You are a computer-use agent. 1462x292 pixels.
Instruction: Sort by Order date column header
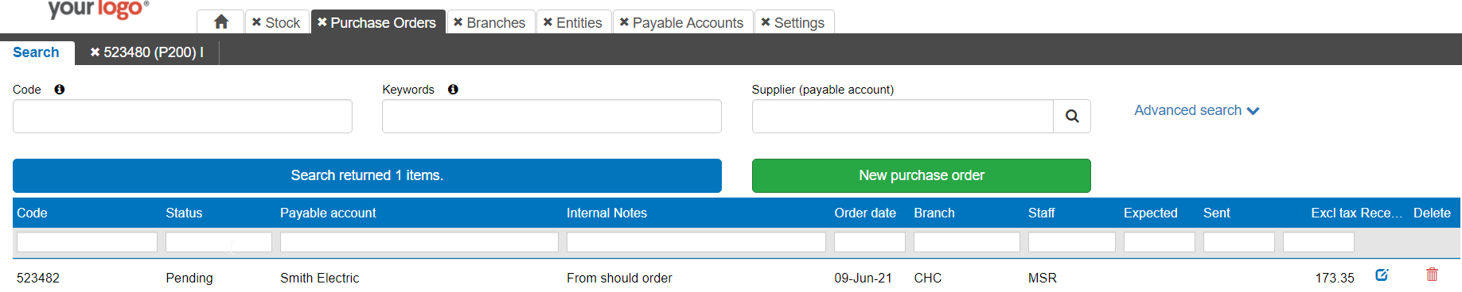pos(865,213)
